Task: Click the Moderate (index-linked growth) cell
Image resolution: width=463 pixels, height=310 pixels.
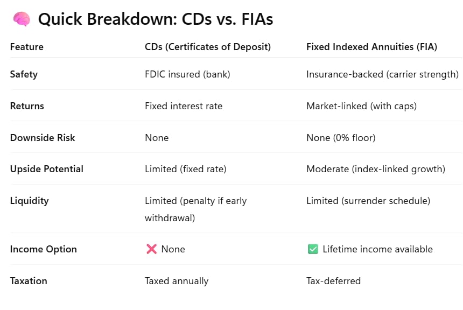Action: click(376, 169)
